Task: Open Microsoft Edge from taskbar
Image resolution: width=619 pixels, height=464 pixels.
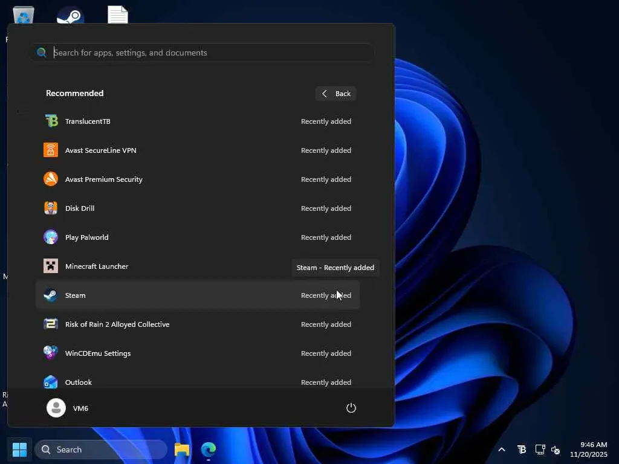Action: (x=209, y=449)
